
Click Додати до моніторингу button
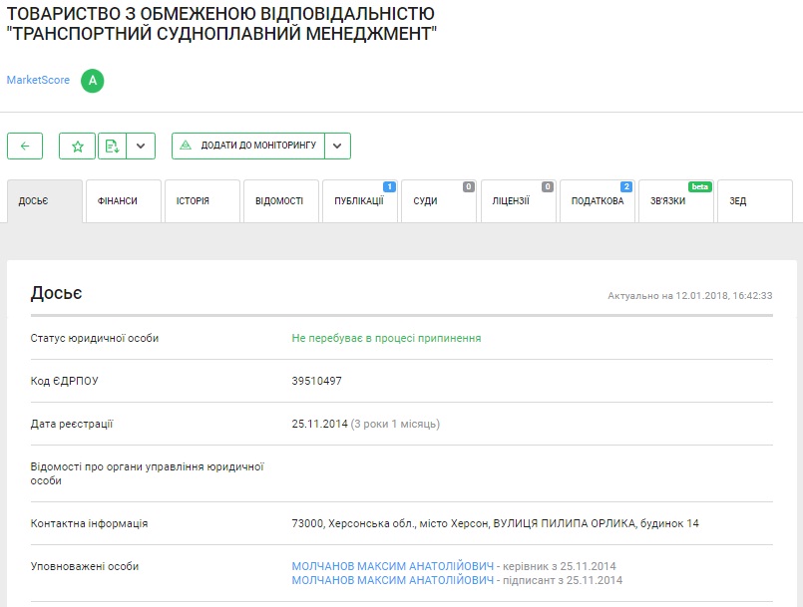[x=248, y=146]
